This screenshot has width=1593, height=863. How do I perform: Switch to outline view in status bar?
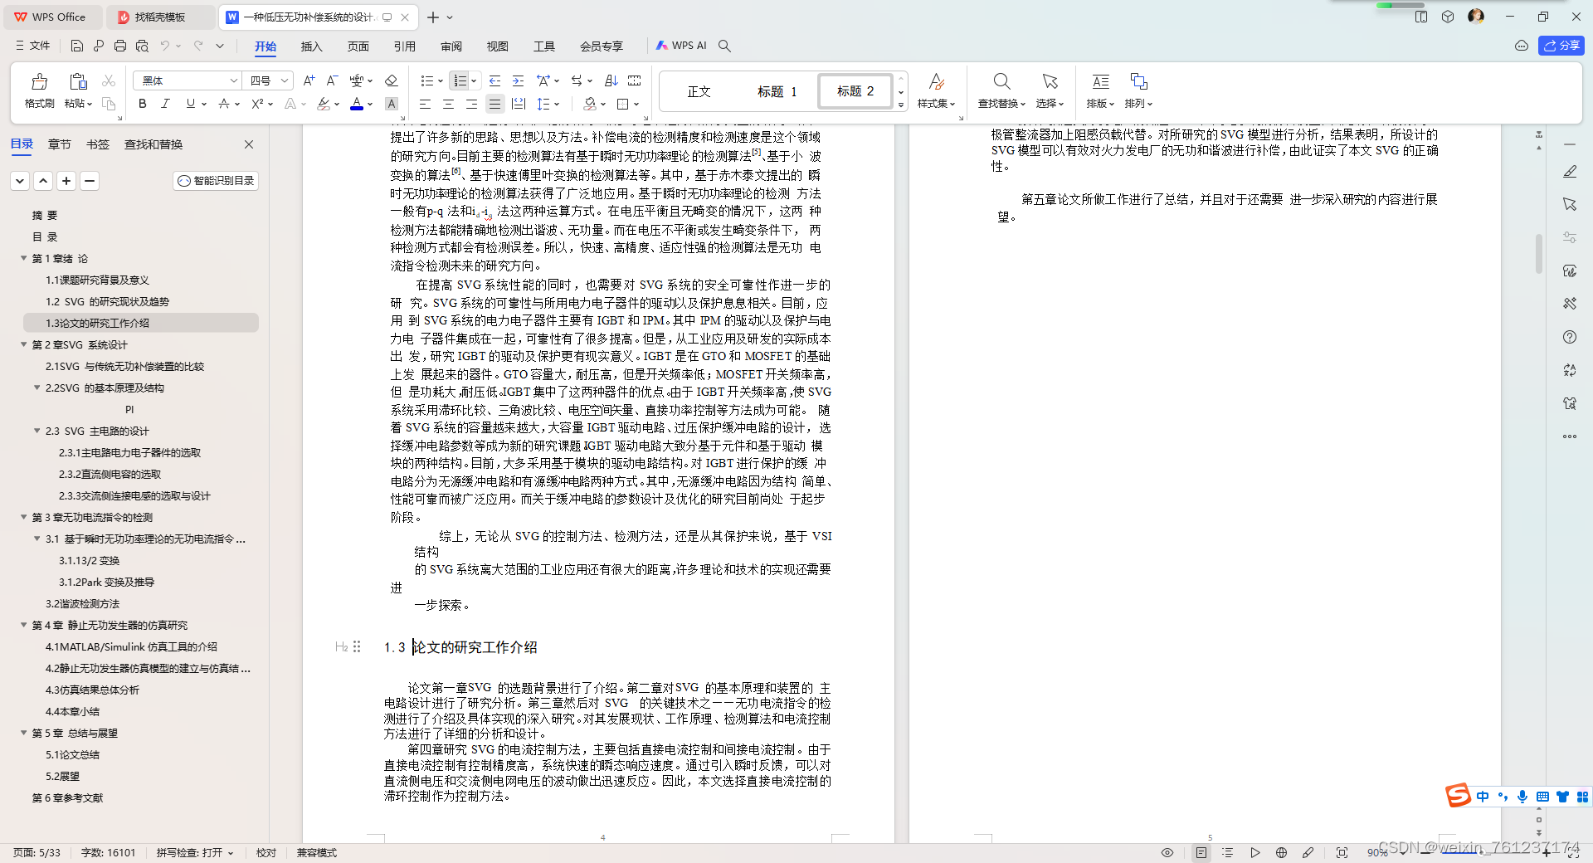(1228, 852)
